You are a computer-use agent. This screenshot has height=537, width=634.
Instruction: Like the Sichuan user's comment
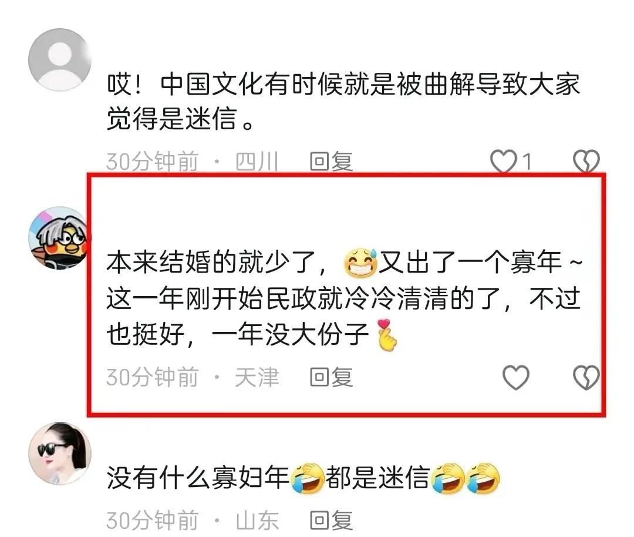[504, 162]
